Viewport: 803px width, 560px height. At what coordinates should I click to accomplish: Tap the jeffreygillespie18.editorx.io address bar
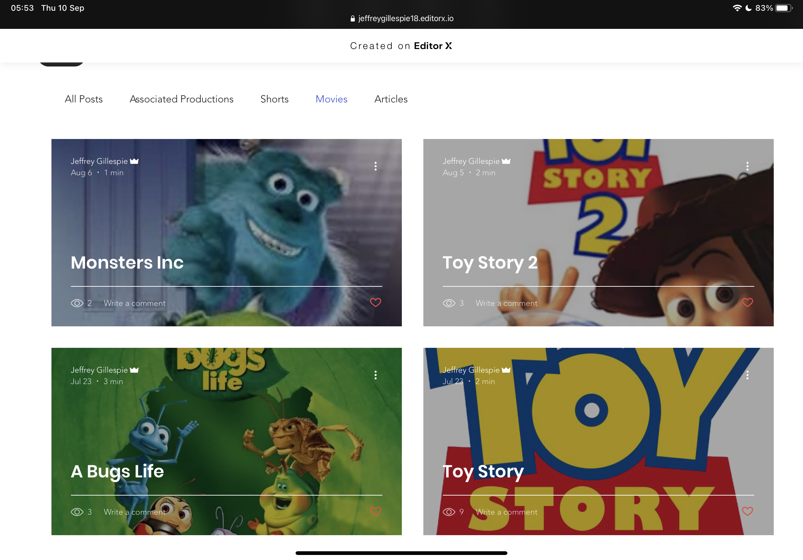401,18
